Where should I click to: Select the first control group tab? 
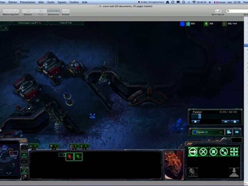[x=34, y=146]
